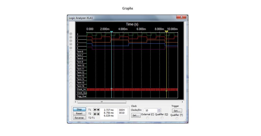Click the Reverse button
Image resolution: width=261 pixels, height=136 pixels.
[x=79, y=118]
